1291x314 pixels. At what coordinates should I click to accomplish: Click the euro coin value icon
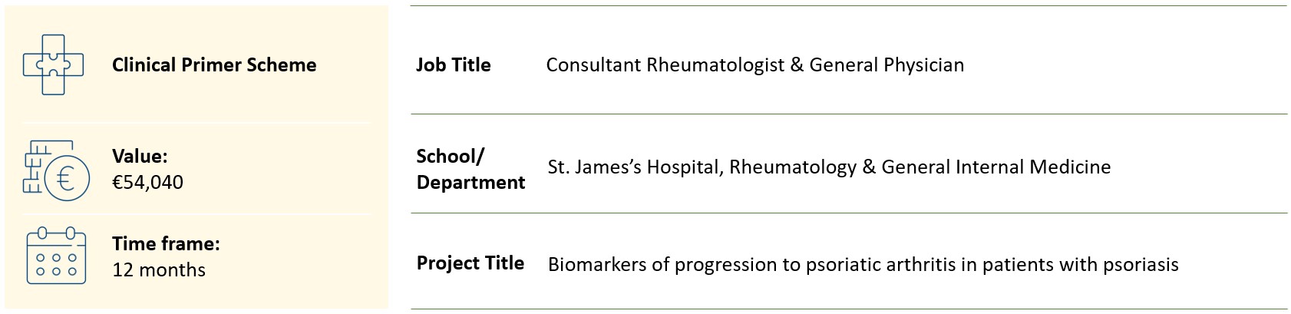pos(56,169)
